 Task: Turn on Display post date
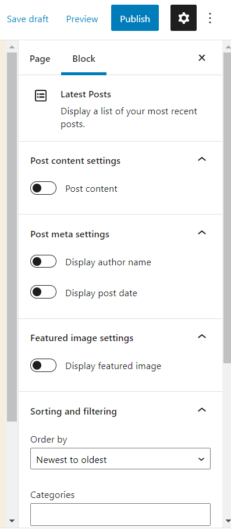click(43, 292)
